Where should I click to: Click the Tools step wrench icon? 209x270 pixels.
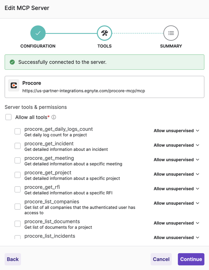point(104,33)
